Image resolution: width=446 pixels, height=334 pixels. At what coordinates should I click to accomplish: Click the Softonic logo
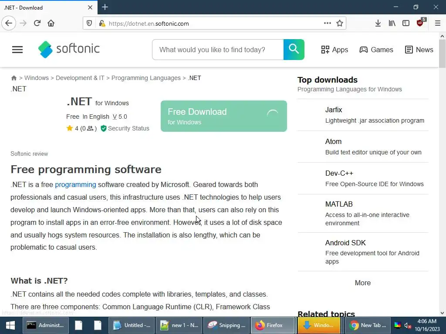pos(69,50)
